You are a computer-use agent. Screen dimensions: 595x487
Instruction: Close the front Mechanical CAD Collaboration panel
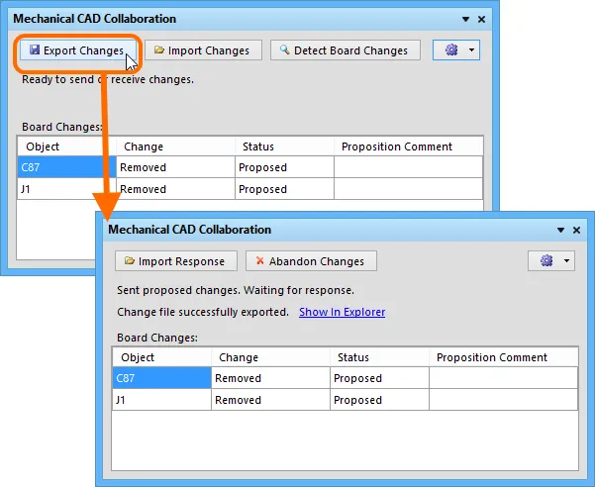576,230
